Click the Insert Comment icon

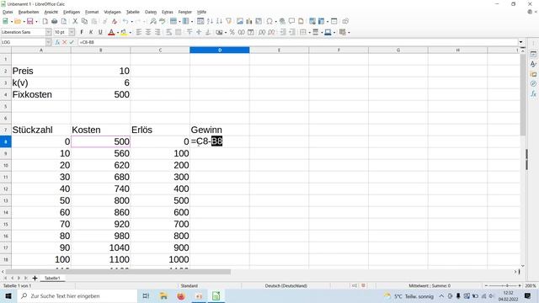pos(291,21)
